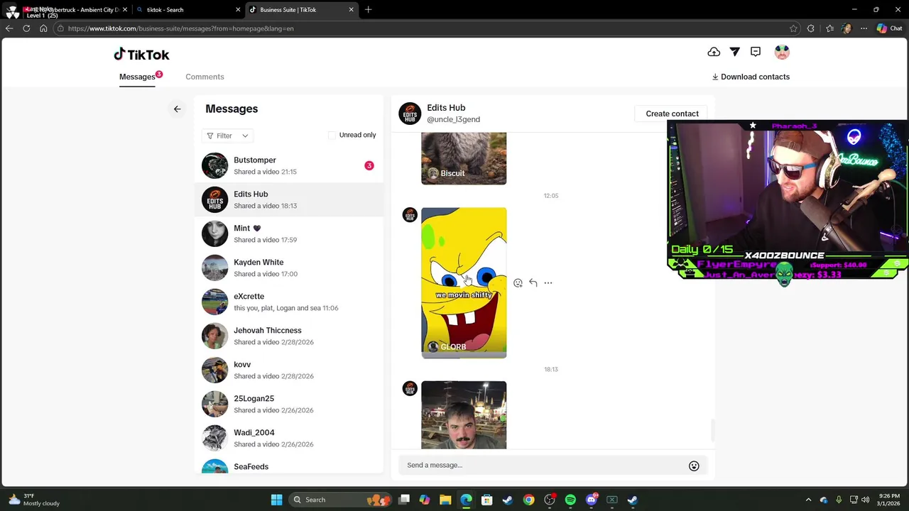Screen dimensions: 909x511
Task: Open the Wadi_2004 conversation
Action: [289, 438]
